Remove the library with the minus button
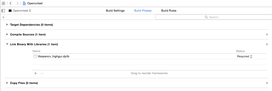This screenshot has height=91, width=272. coord(42,73)
